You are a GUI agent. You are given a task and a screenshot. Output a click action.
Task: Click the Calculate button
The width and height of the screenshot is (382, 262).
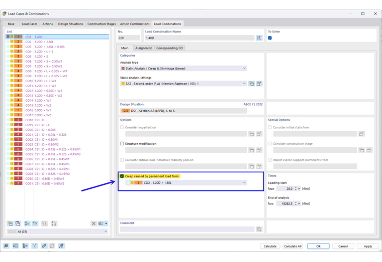[270, 246]
